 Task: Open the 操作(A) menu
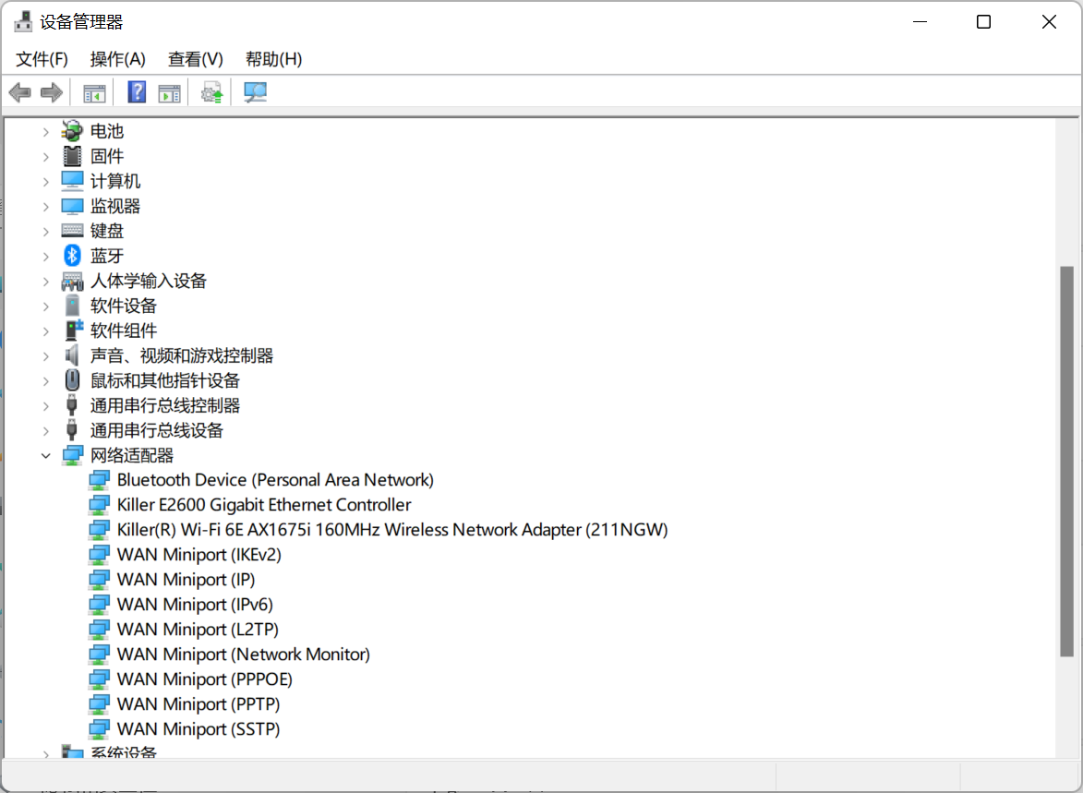click(117, 59)
